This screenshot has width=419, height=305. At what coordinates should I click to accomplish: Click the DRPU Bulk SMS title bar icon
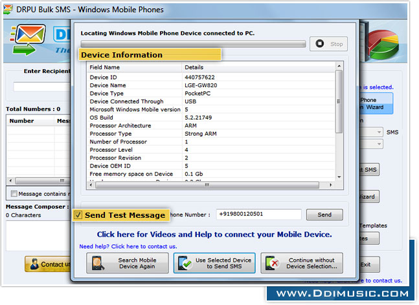(x=8, y=9)
